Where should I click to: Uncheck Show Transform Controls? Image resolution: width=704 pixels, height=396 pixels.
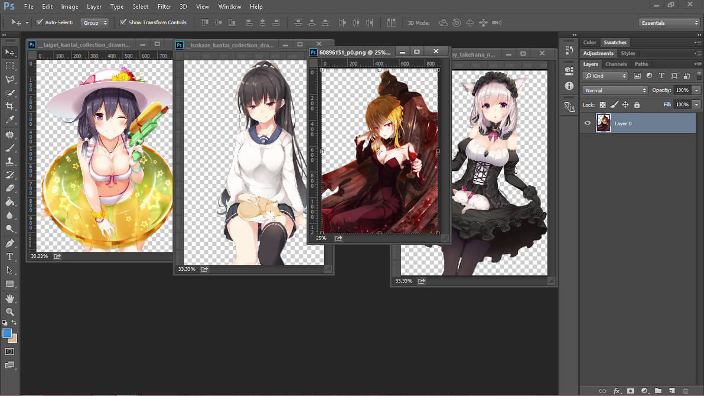point(123,22)
